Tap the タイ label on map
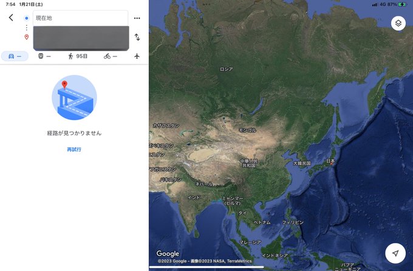The width and height of the screenshot is (413, 271). coord(242,213)
